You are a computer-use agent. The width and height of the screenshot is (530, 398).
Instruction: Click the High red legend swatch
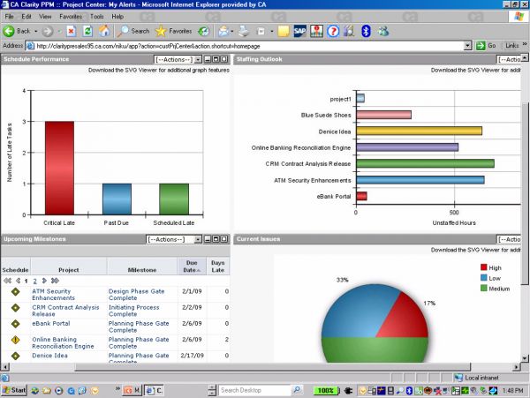click(x=484, y=267)
